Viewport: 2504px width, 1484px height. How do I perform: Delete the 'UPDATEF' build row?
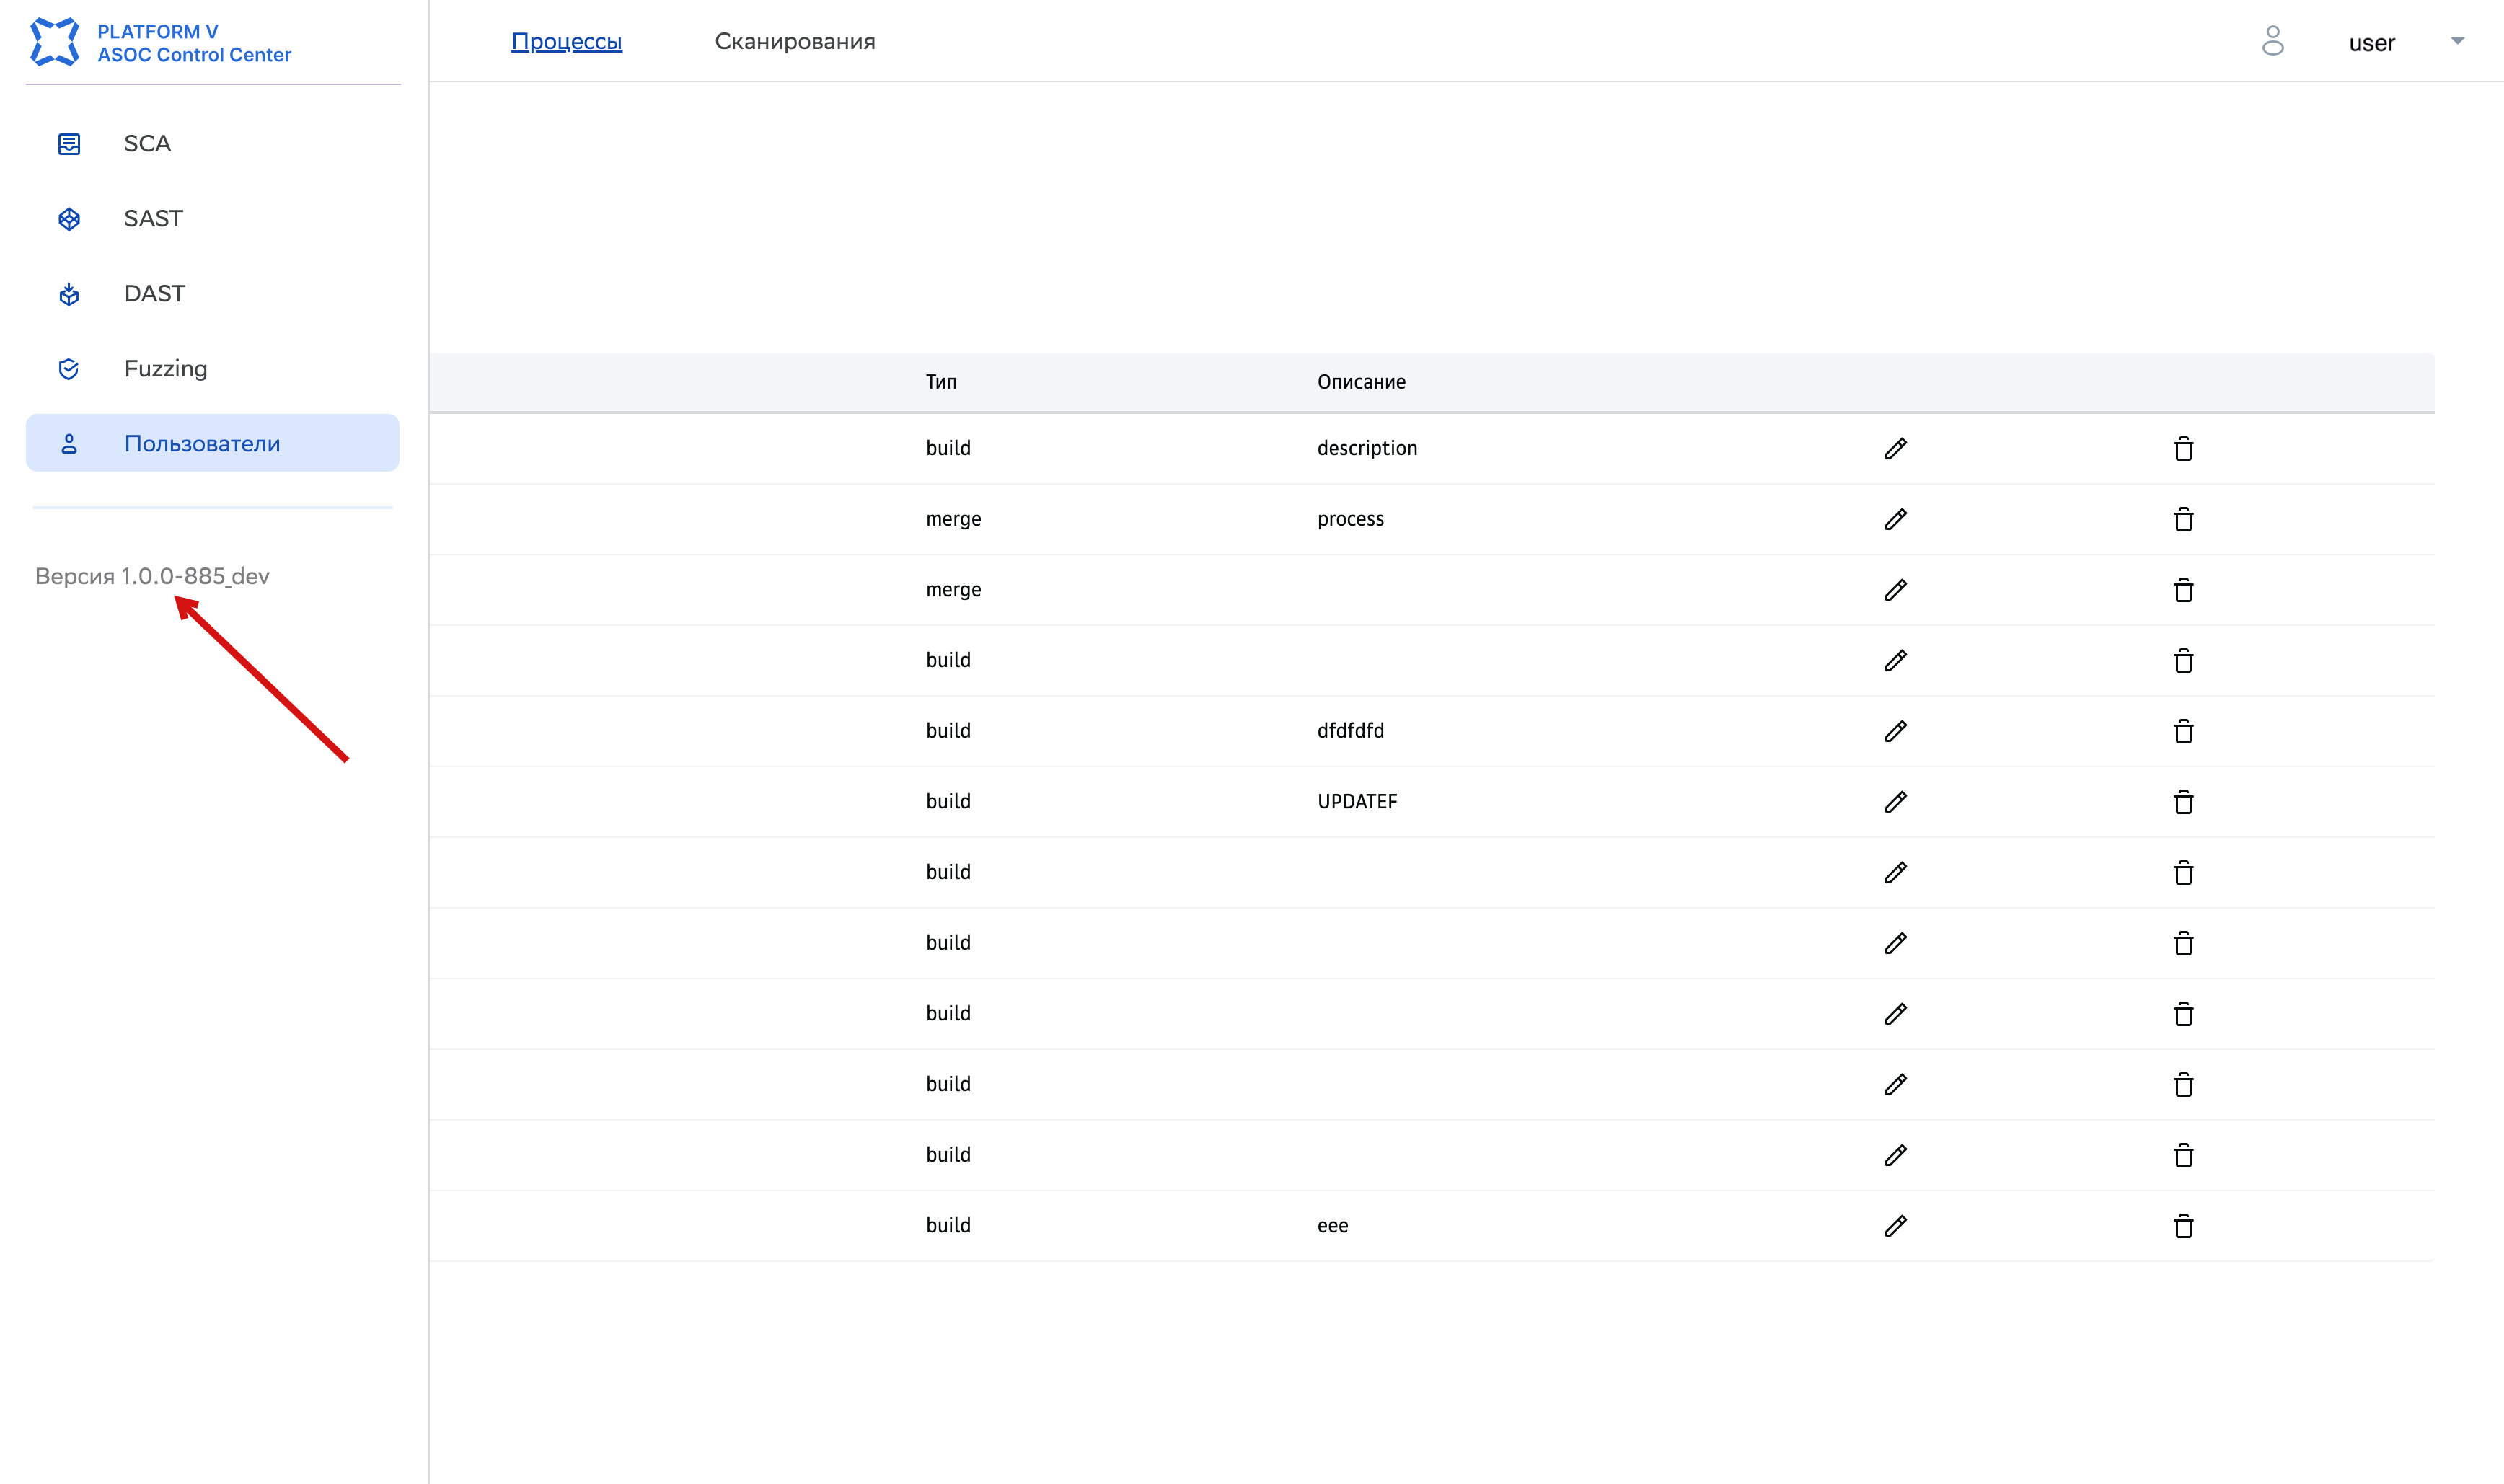click(2184, 802)
